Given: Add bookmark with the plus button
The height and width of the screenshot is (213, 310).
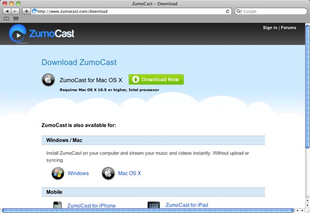Looking at the screenshot, I should [x=26, y=11].
